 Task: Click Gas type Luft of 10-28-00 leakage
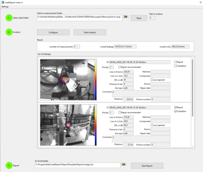[x=128, y=88]
